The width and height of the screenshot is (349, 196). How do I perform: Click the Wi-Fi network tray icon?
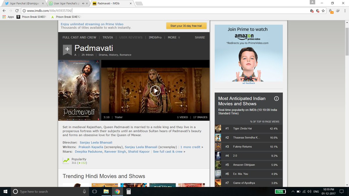304,192
